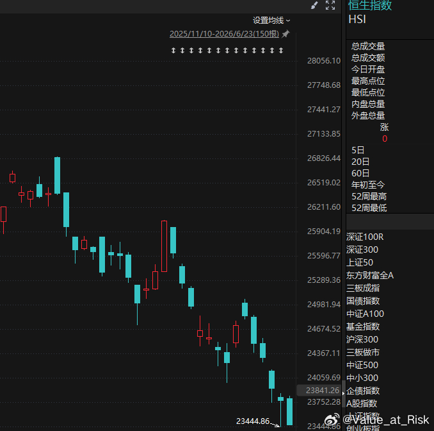The width and height of the screenshot is (434, 431).
Task: Click the index list vertical scrollbar
Action: click(x=344, y=394)
